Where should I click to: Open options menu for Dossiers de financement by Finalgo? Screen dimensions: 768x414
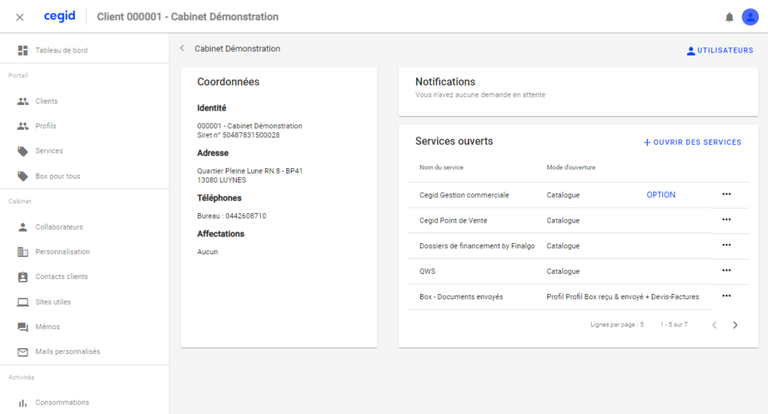click(x=726, y=245)
